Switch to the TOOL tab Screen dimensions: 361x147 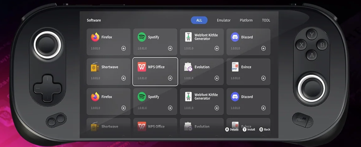(266, 20)
